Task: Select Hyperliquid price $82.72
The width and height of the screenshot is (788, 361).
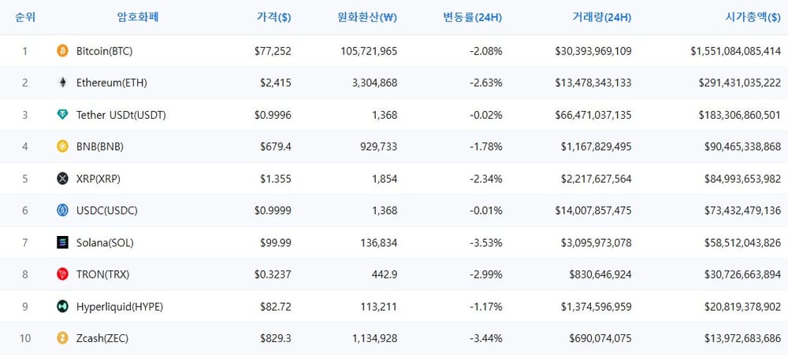Action: pos(275,307)
